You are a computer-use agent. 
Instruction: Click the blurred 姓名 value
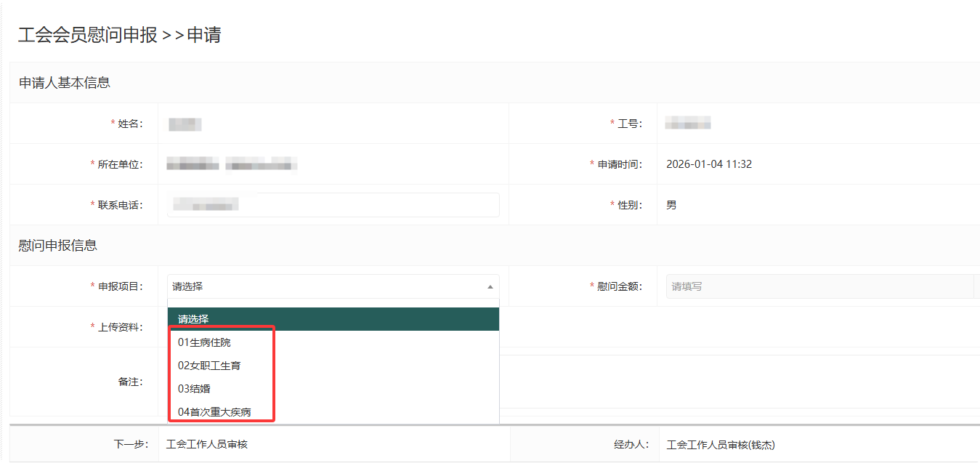coord(185,124)
